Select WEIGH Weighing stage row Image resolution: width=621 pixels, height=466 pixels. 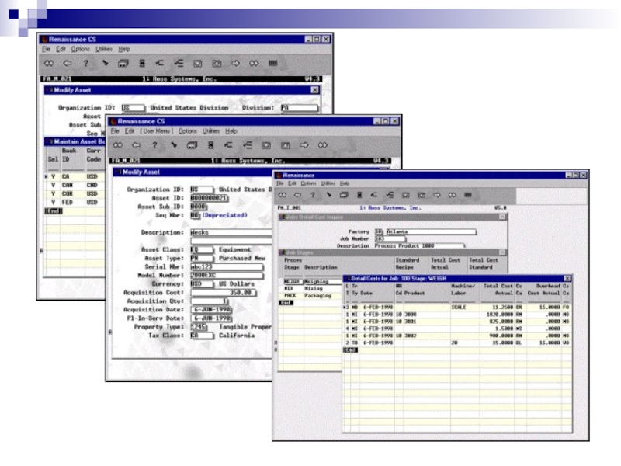(311, 281)
